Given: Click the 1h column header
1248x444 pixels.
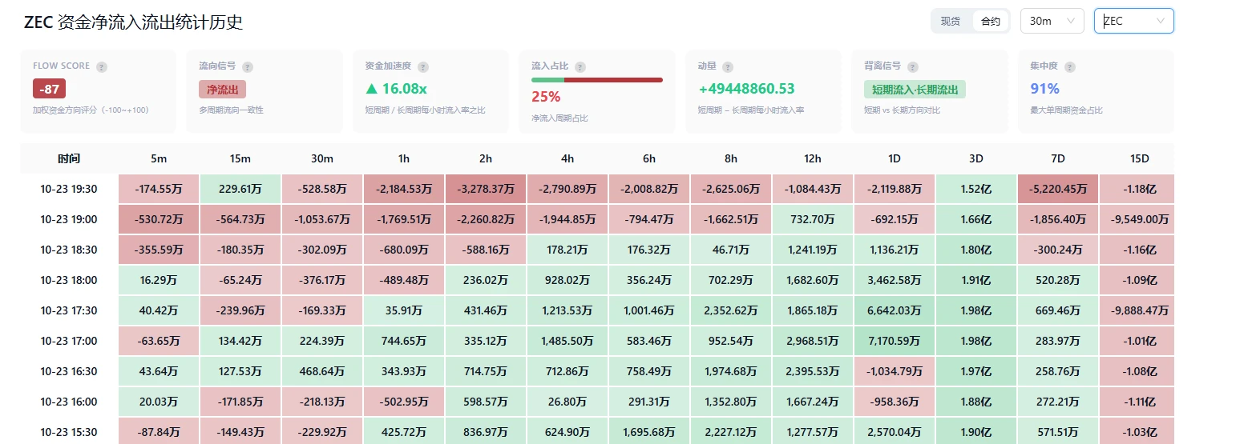Looking at the screenshot, I should 404,158.
